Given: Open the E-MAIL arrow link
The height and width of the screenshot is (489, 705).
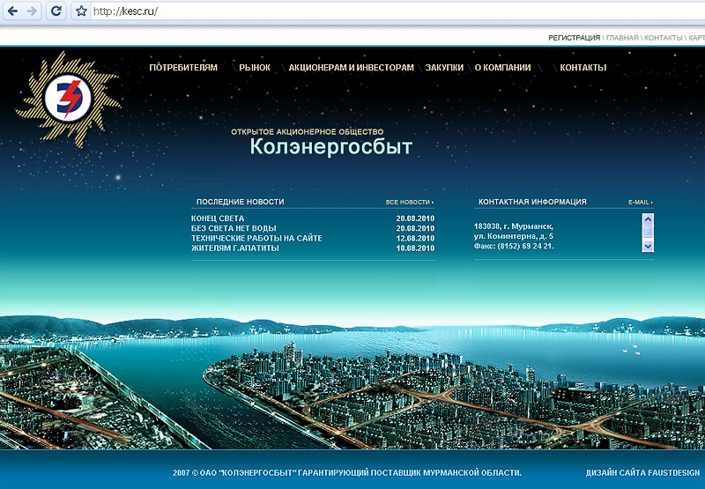Looking at the screenshot, I should coord(640,203).
